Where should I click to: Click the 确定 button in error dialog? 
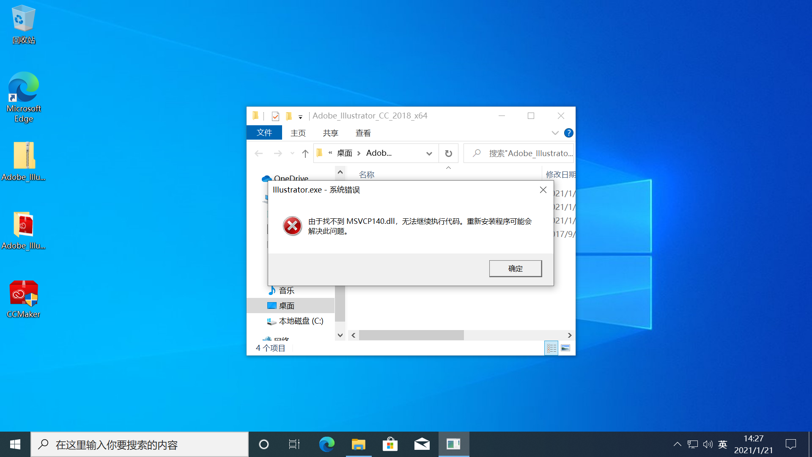(x=515, y=268)
